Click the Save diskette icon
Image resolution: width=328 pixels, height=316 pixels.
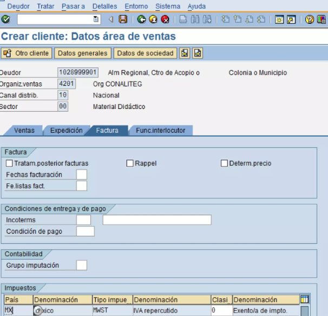point(123,20)
